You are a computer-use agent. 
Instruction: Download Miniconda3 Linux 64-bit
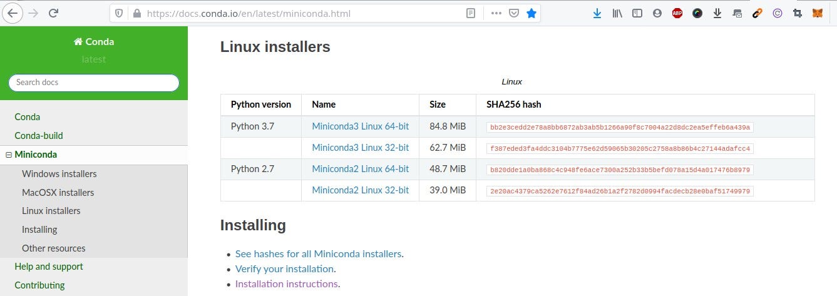pos(361,126)
